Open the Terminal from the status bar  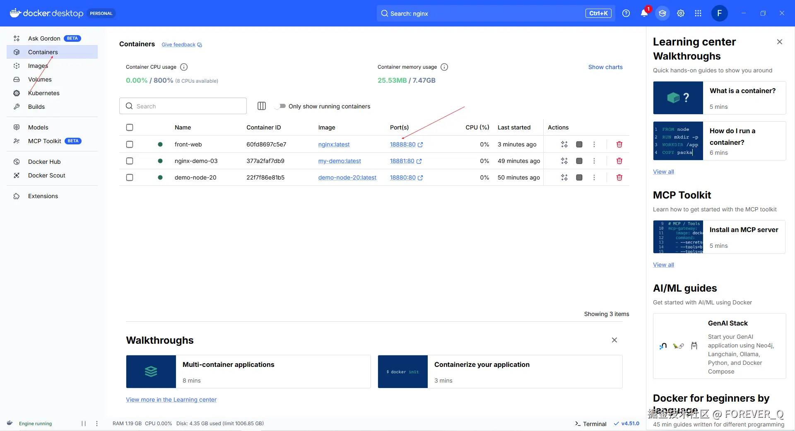591,424
